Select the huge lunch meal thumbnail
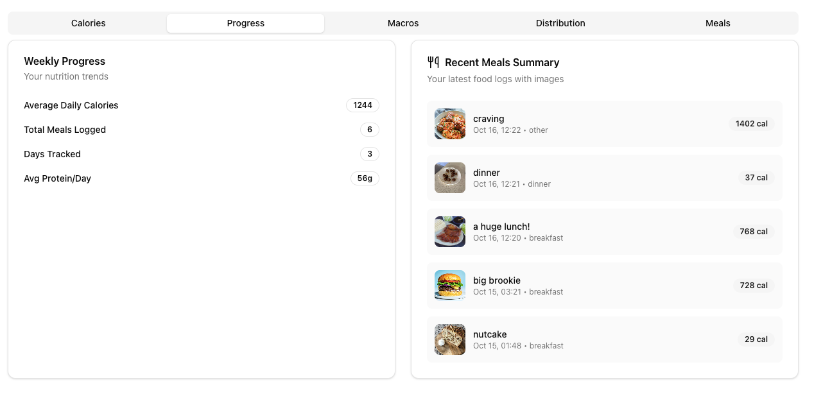The width and height of the screenshot is (814, 412). point(450,232)
